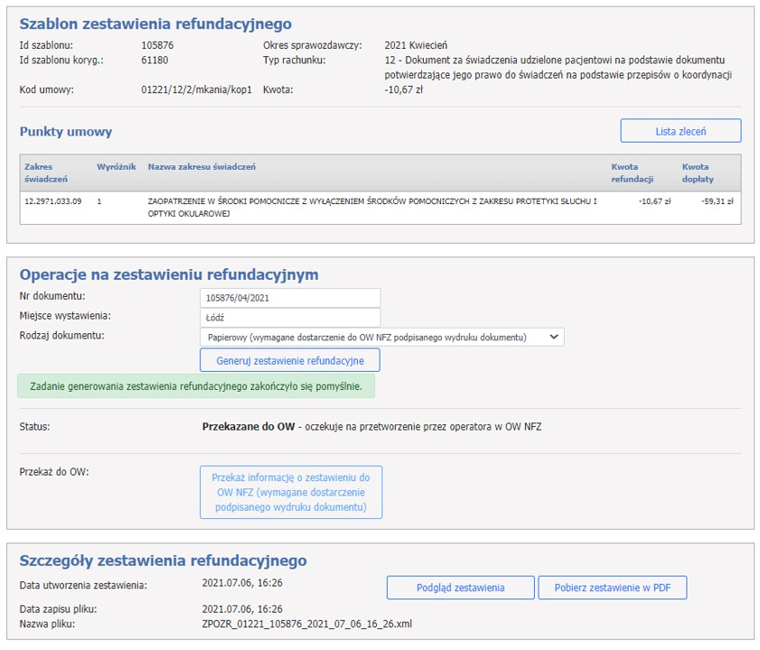Click the Nazwa zakresu świadczeń column header

(x=202, y=167)
